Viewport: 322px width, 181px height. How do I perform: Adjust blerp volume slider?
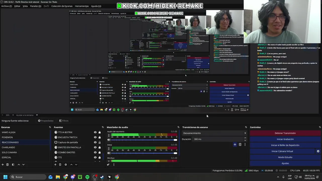[x=144, y=153]
